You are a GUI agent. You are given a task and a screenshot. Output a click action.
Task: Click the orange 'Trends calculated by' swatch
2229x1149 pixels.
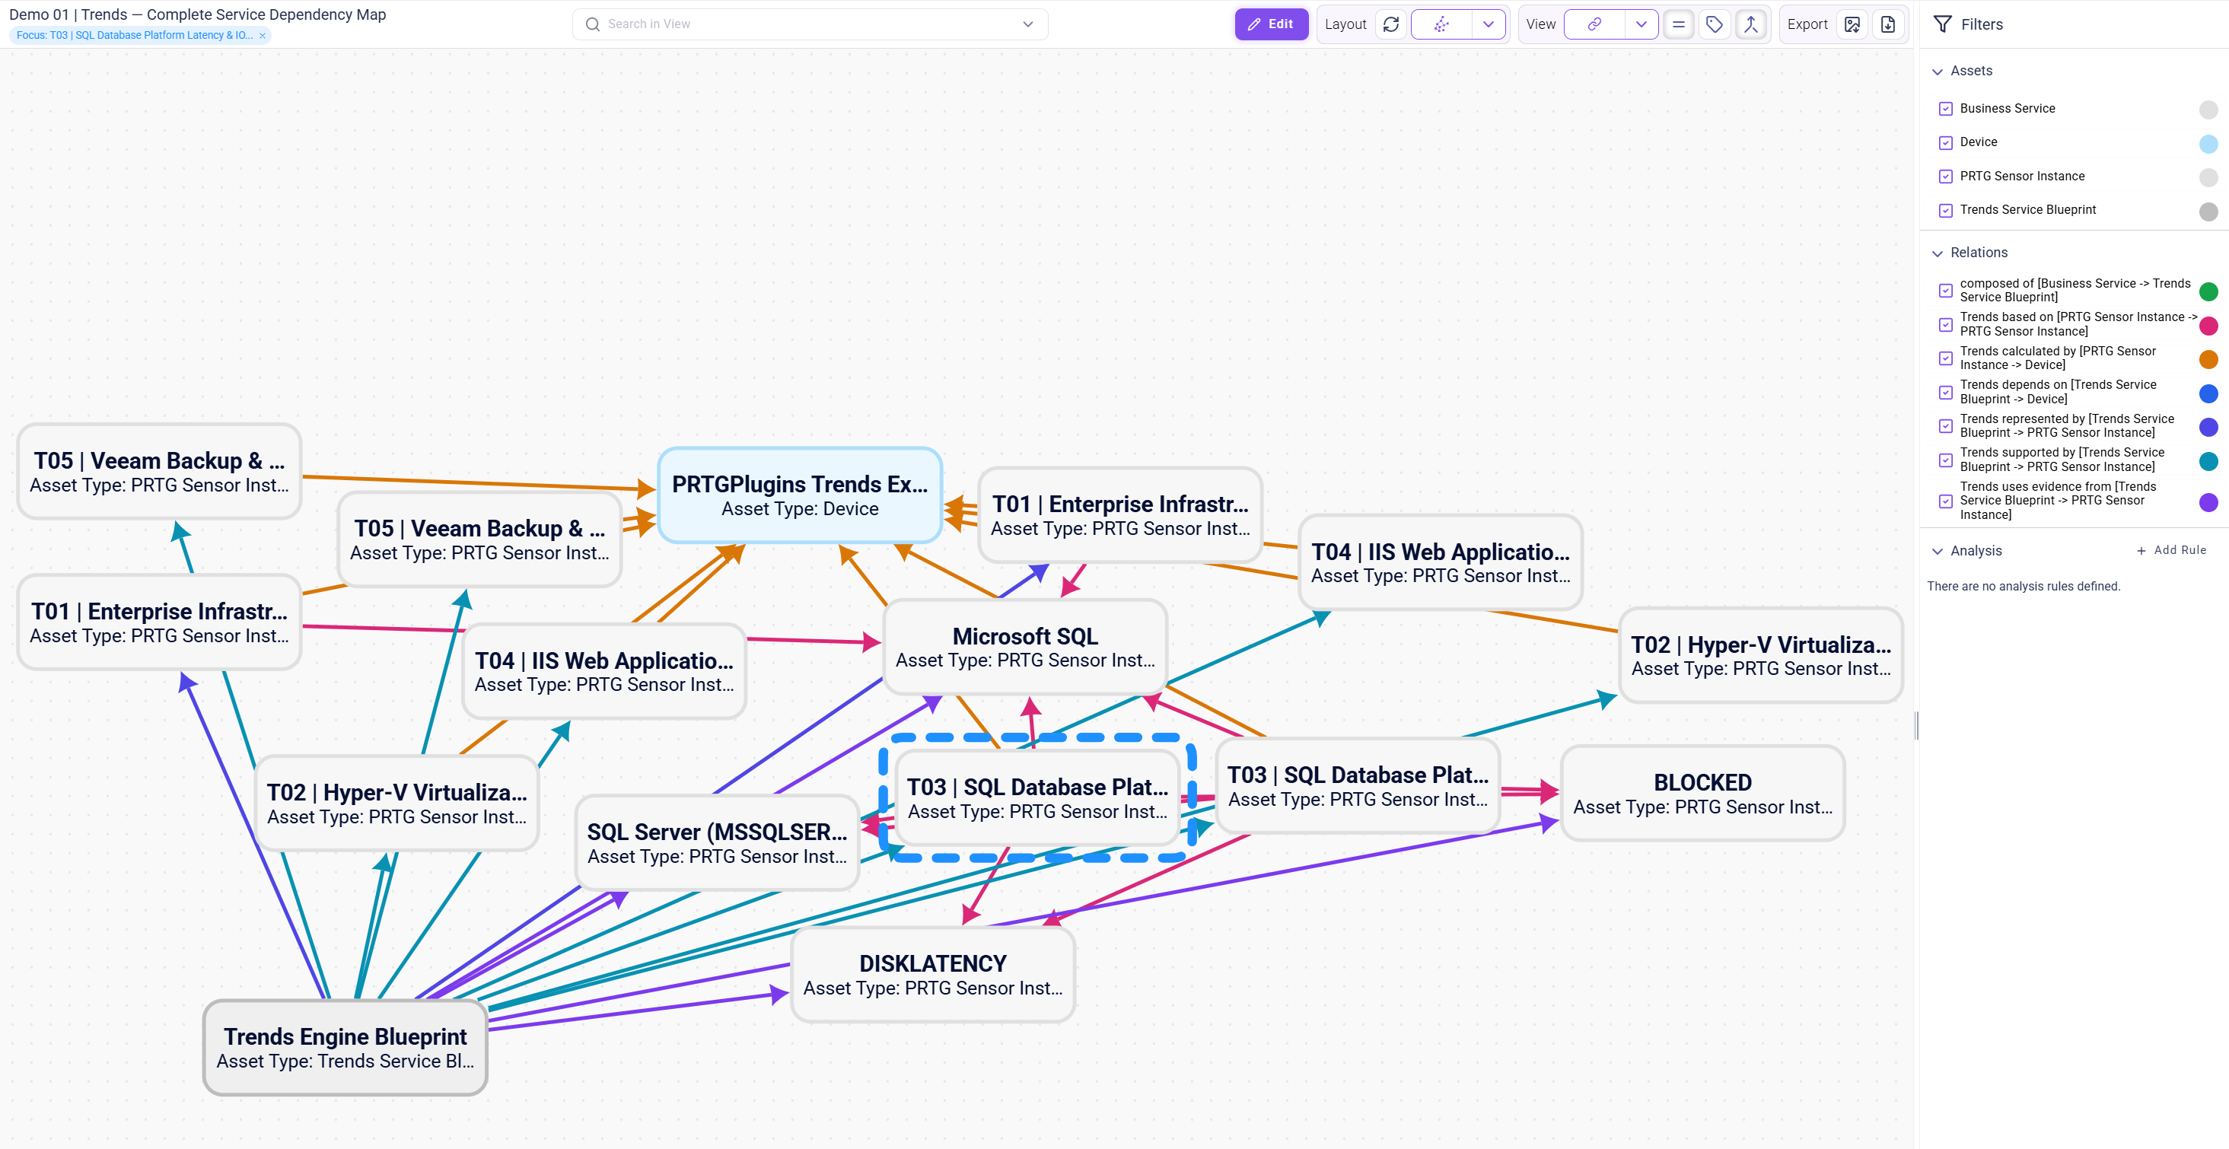click(2208, 359)
